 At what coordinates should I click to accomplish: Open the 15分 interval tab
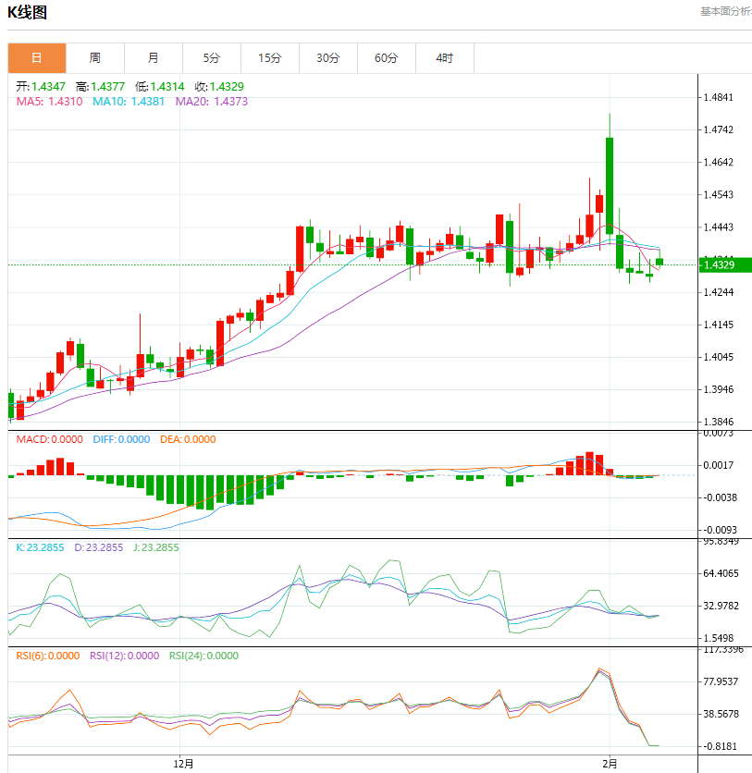click(270, 58)
